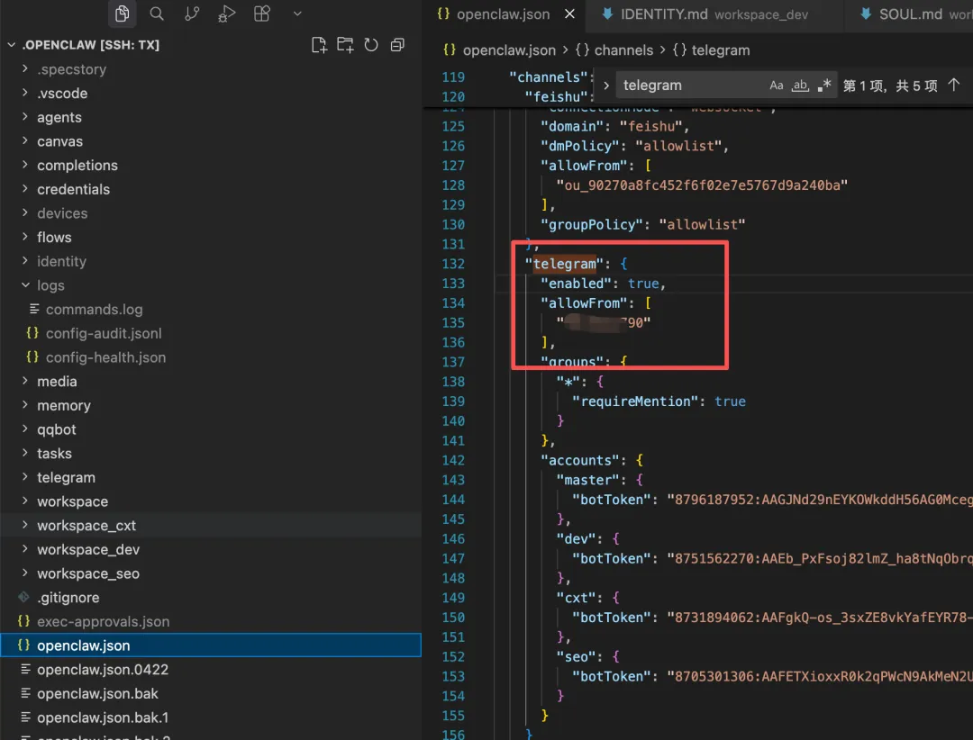This screenshot has height=740, width=973.
Task: Click the New Folder icon
Action: pyautogui.click(x=345, y=45)
